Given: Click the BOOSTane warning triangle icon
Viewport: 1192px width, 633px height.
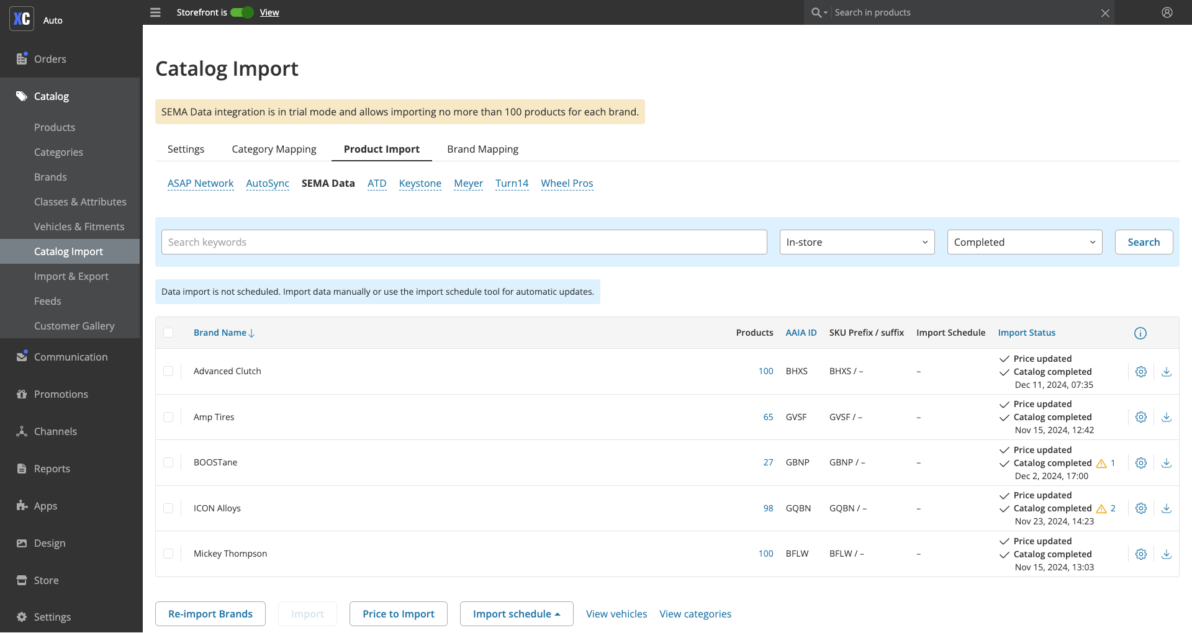Looking at the screenshot, I should pos(1101,464).
